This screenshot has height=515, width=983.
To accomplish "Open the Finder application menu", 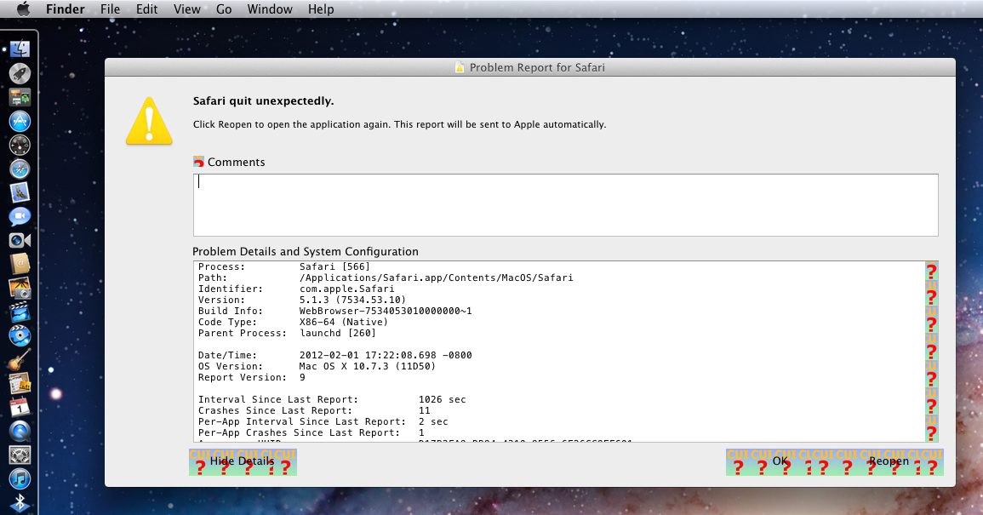I will [x=65, y=9].
